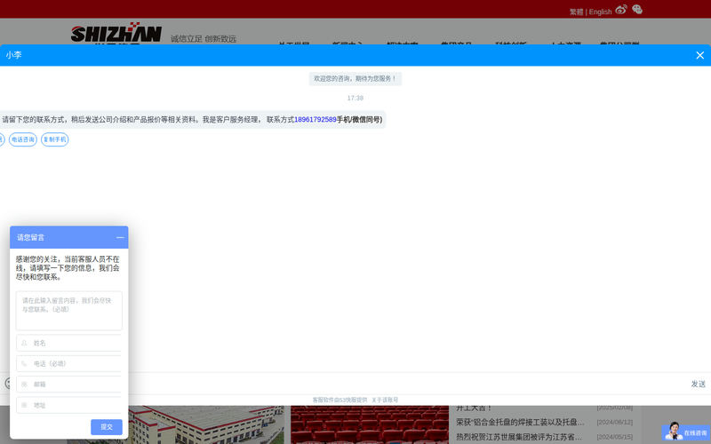711x444 pixels.
Task: Open the Weibo icon in top bar
Action: [x=621, y=10]
